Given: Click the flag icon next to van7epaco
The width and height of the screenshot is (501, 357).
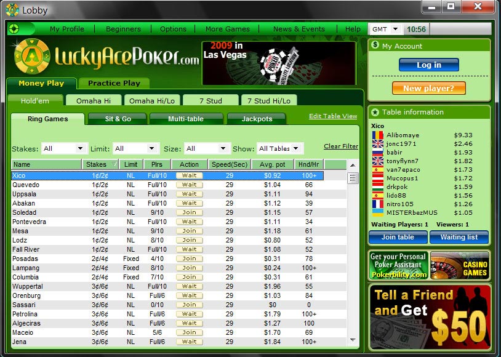Looking at the screenshot, I should (x=378, y=170).
